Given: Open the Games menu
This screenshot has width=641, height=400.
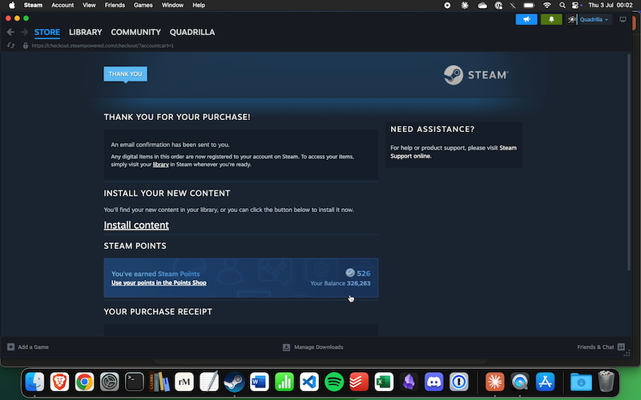Looking at the screenshot, I should [x=143, y=6].
